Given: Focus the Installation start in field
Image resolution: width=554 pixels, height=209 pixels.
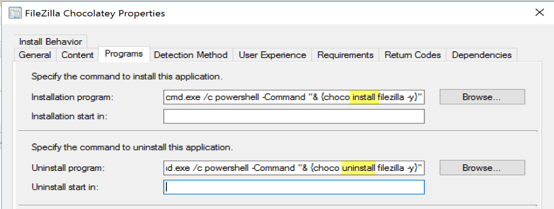Looking at the screenshot, I should point(294,116).
